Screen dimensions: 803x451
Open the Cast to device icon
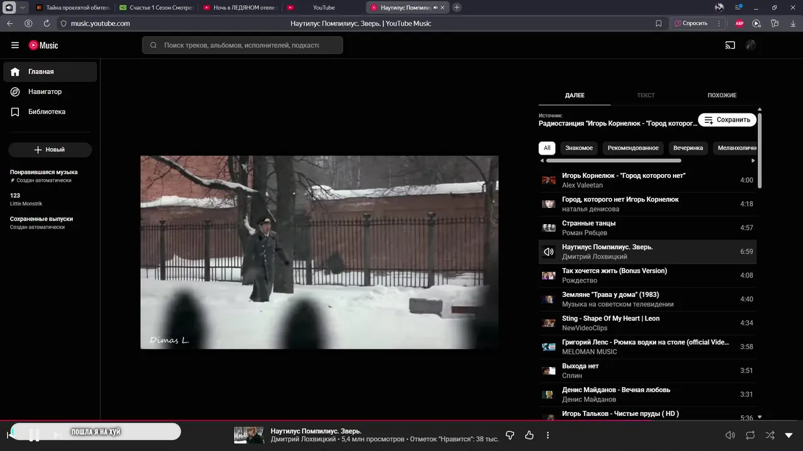(730, 45)
